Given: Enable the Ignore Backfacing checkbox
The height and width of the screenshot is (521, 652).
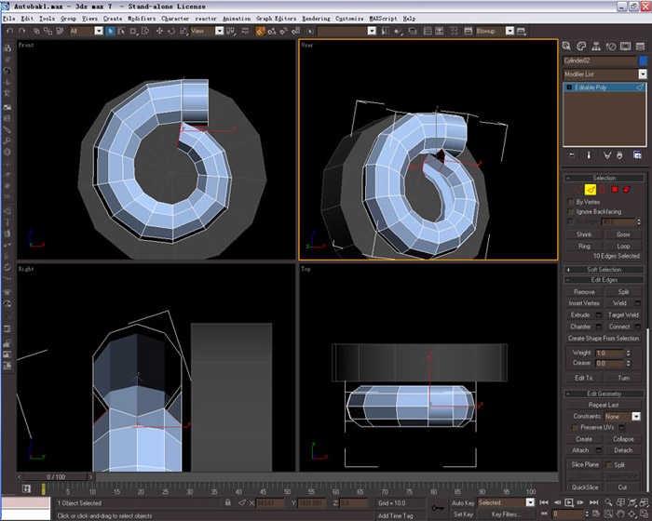Looking at the screenshot, I should pyautogui.click(x=571, y=212).
